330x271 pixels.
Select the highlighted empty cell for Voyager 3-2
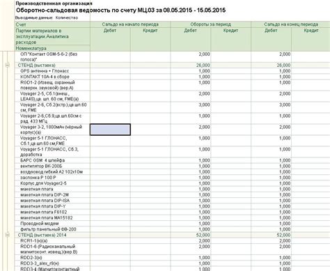(110, 130)
